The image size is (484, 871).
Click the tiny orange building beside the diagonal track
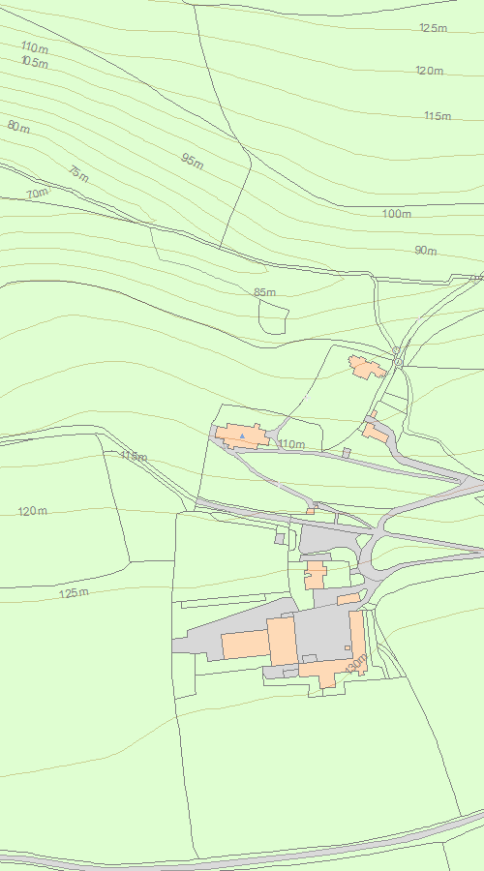[x=310, y=511]
